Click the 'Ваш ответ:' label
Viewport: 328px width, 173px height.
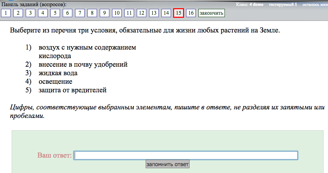tap(54, 155)
